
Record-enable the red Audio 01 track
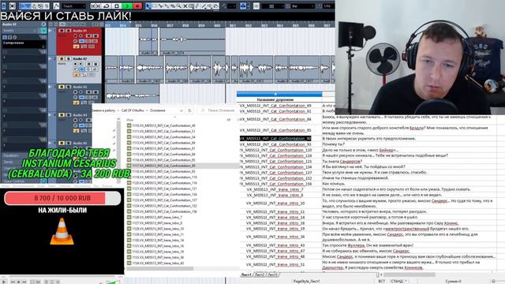(76, 36)
